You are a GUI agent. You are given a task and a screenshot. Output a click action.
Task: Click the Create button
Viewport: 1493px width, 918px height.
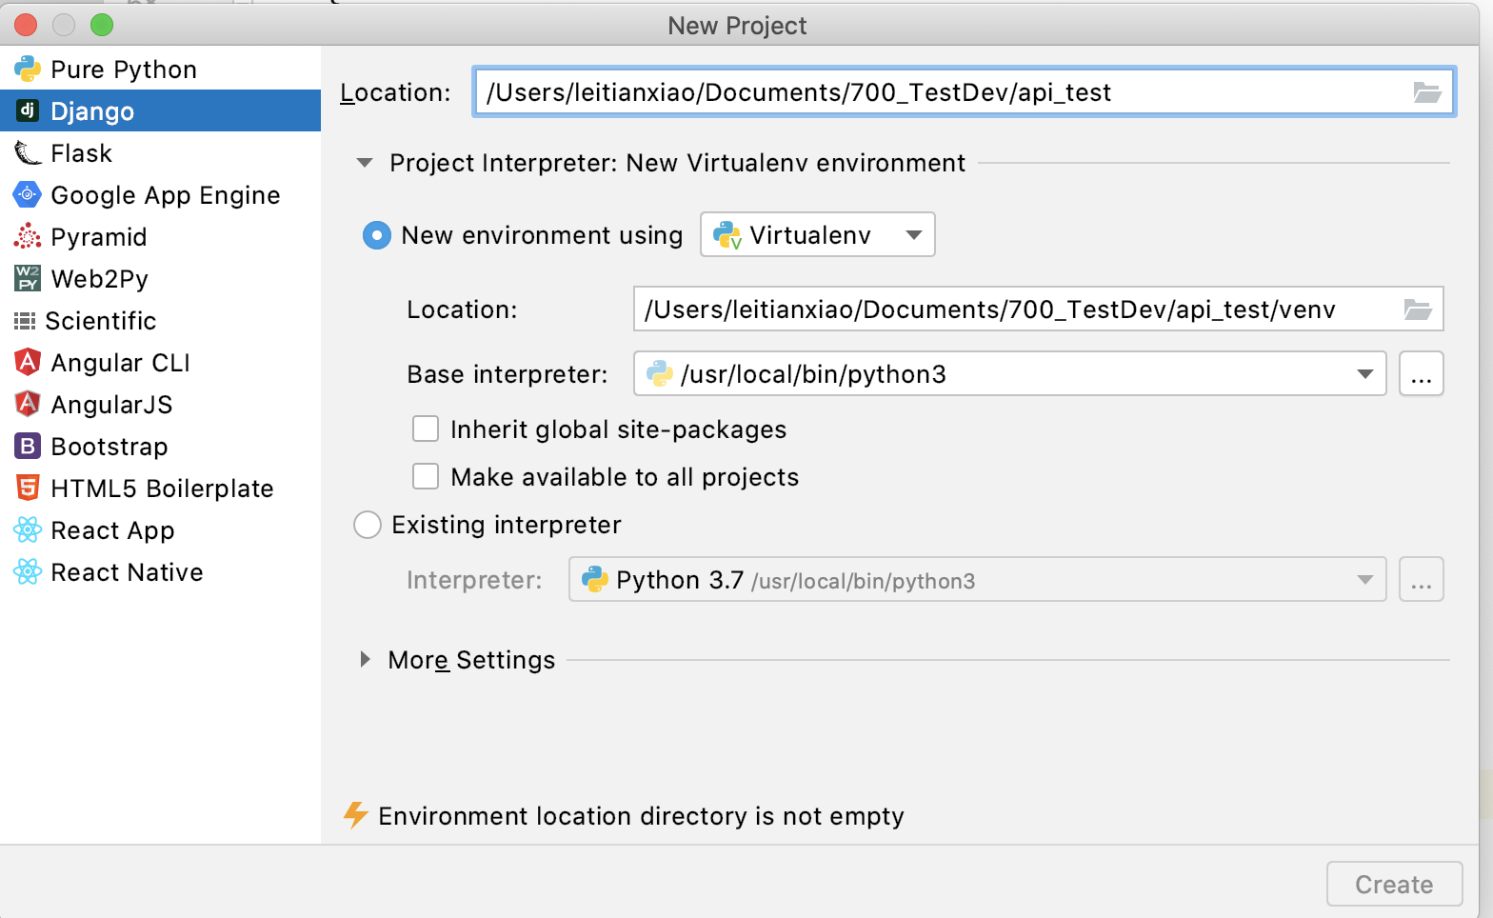click(x=1394, y=885)
